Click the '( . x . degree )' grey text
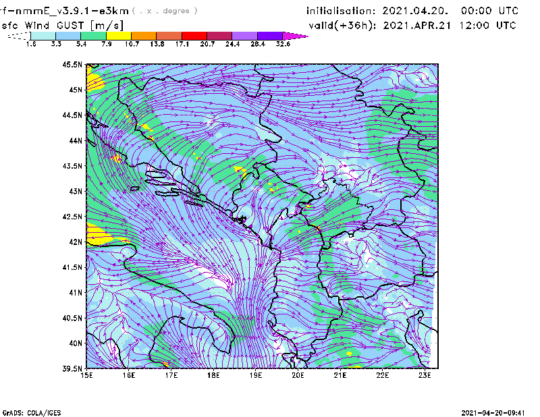The width and height of the screenshot is (540, 417). (165, 11)
